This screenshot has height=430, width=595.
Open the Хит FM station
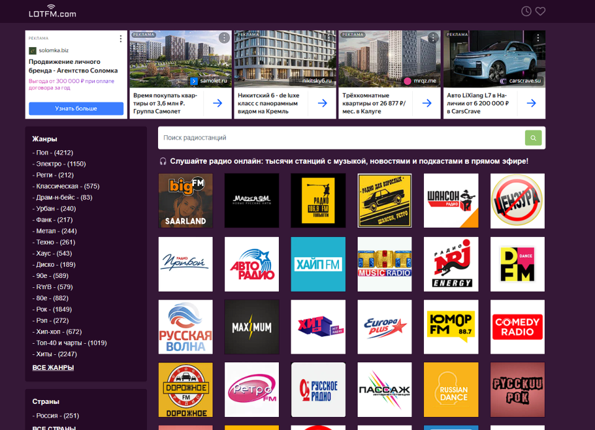(318, 327)
